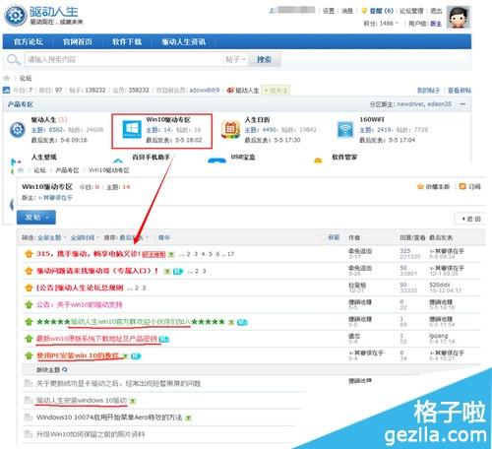Open the 论坛管理 link
Image resolution: width=492 pixels, height=449 pixels.
pos(411,11)
